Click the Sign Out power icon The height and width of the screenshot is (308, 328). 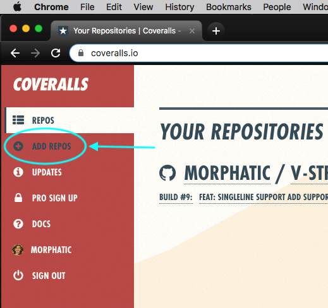pyautogui.click(x=18, y=275)
